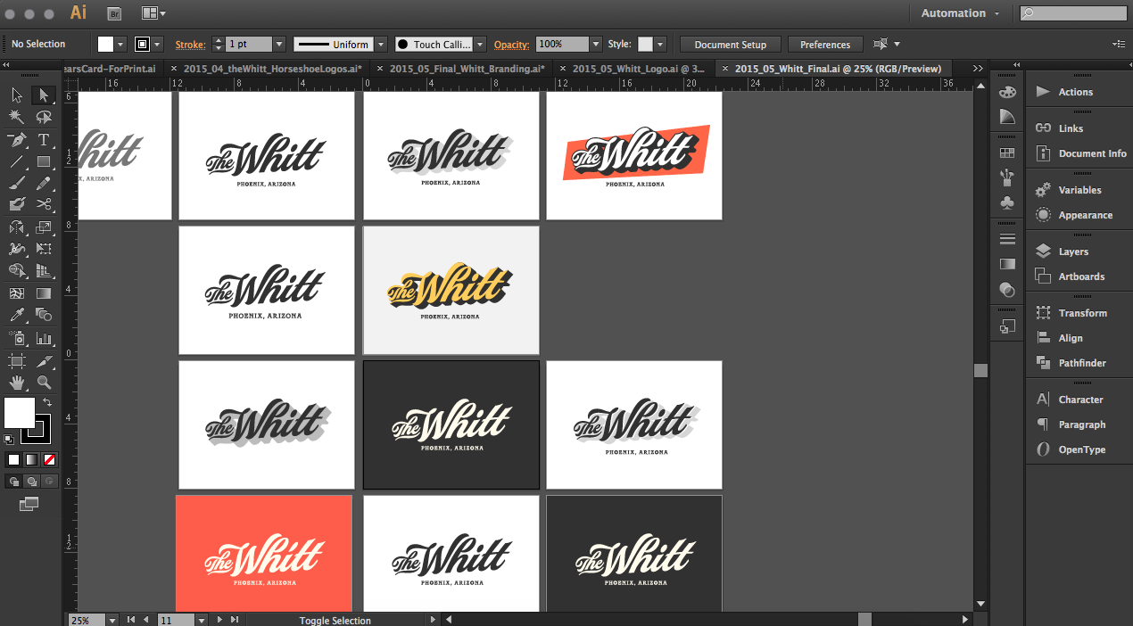Select the Magic Wand tool
This screenshot has height=626, width=1133.
(17, 117)
